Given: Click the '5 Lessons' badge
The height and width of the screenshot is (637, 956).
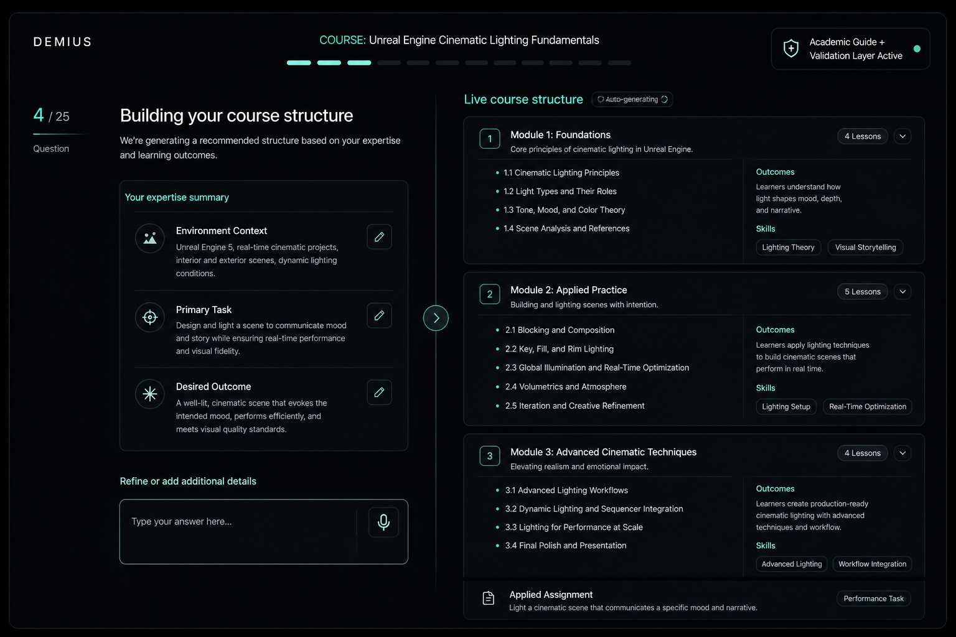Looking at the screenshot, I should point(863,291).
